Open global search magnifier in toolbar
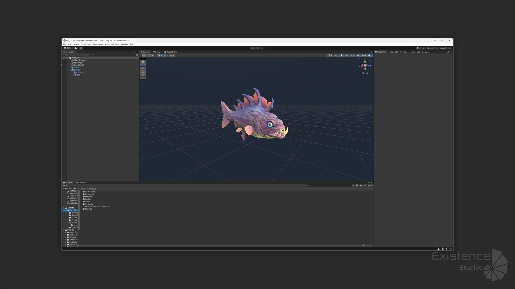Screen dimensions: 515x289 pos(424,48)
